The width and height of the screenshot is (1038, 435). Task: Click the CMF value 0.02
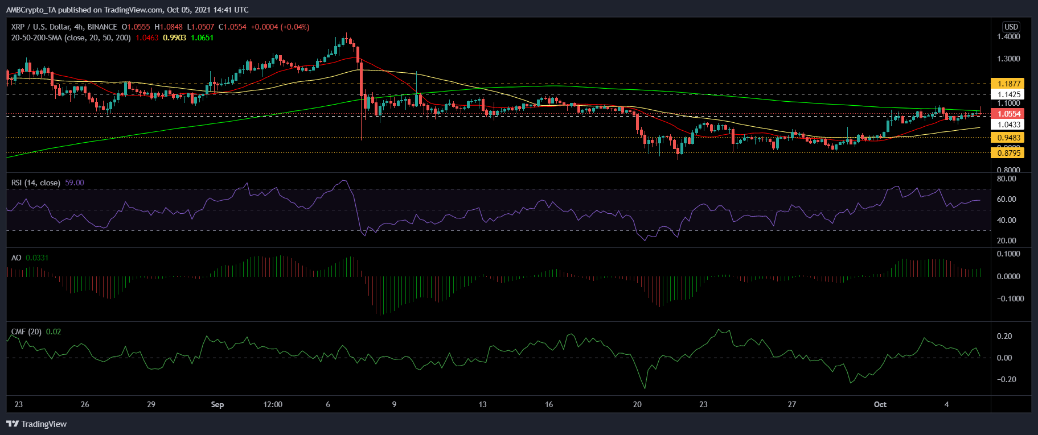(x=54, y=332)
